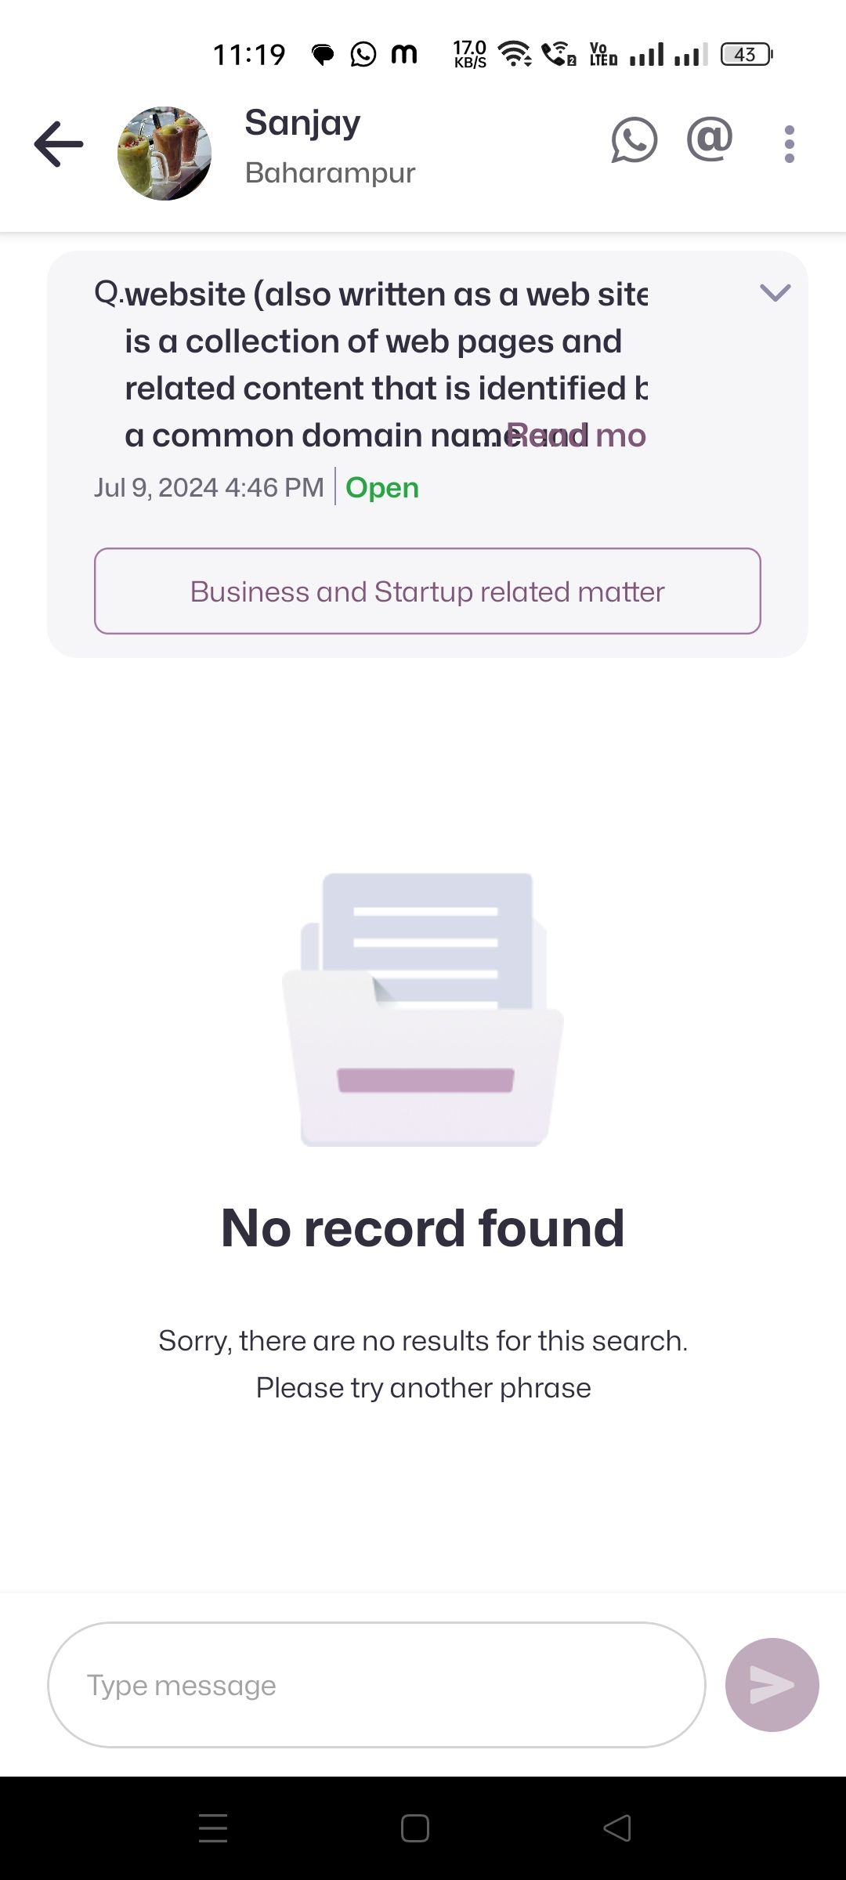Tap the send message button

[x=772, y=1684]
